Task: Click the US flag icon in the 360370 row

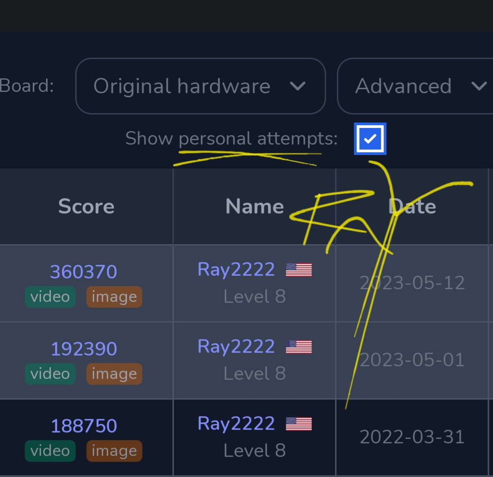Action: pyautogui.click(x=299, y=270)
